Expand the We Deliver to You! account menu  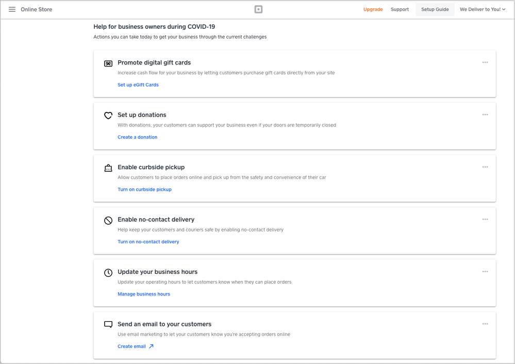point(482,9)
